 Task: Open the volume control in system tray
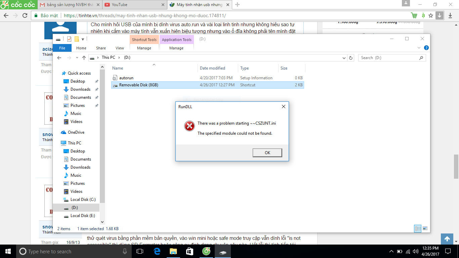click(x=416, y=251)
